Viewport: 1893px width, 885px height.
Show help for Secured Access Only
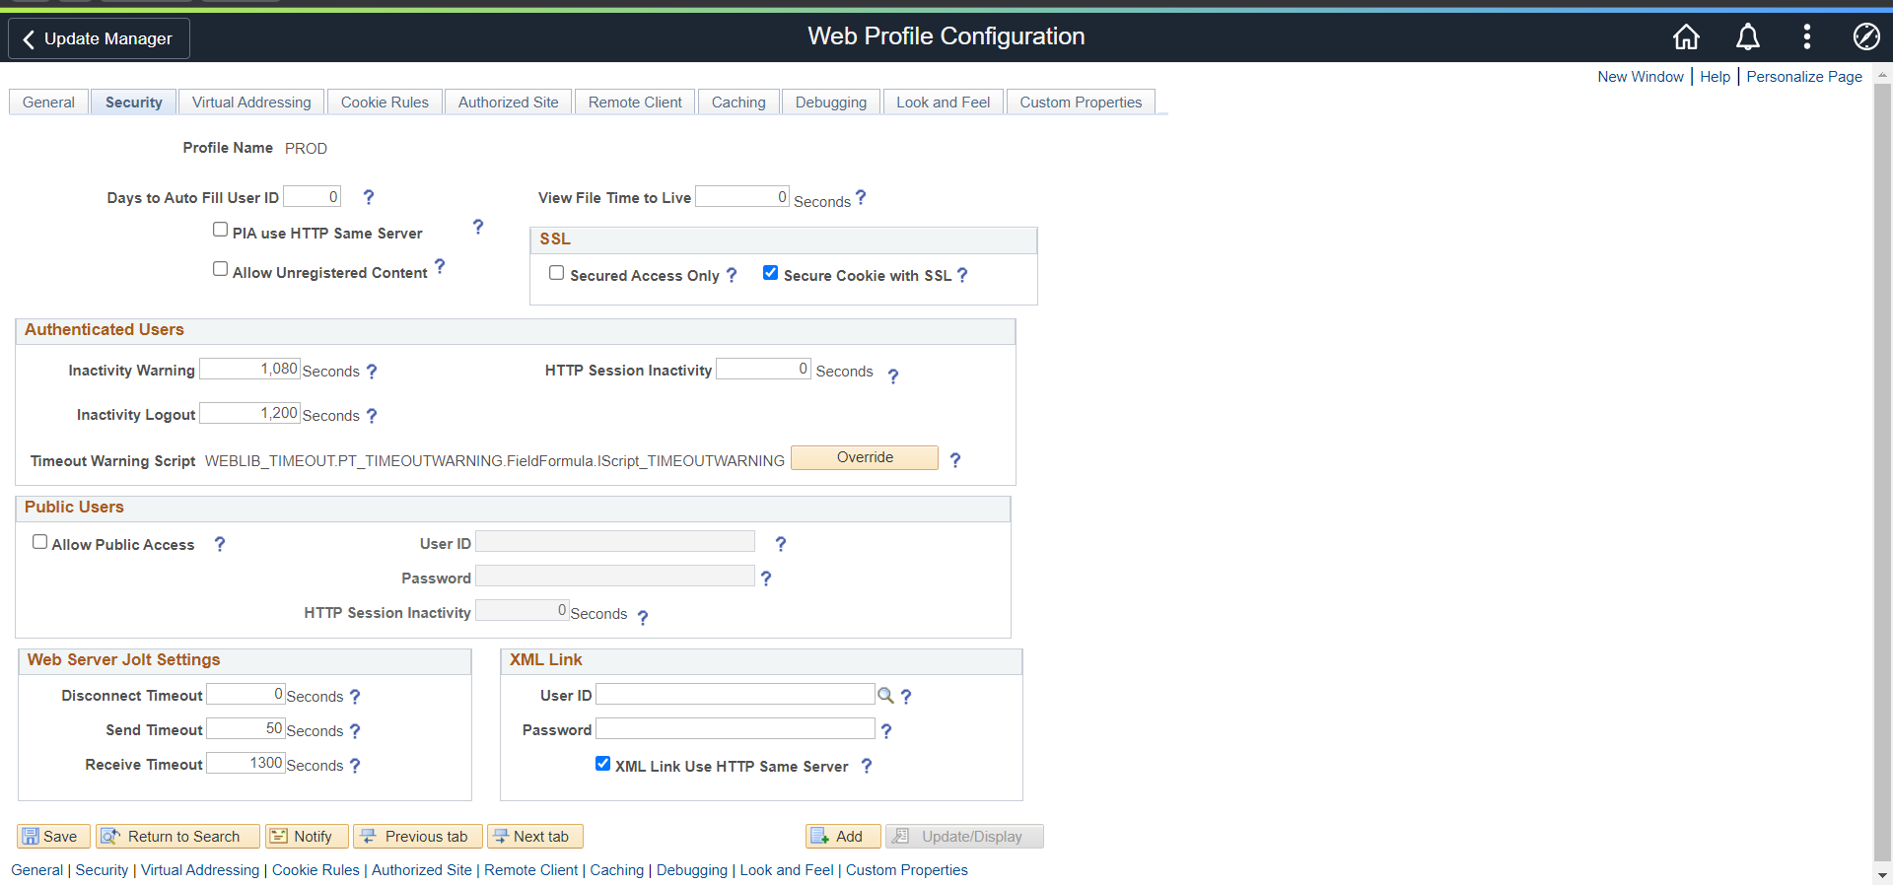point(732,275)
